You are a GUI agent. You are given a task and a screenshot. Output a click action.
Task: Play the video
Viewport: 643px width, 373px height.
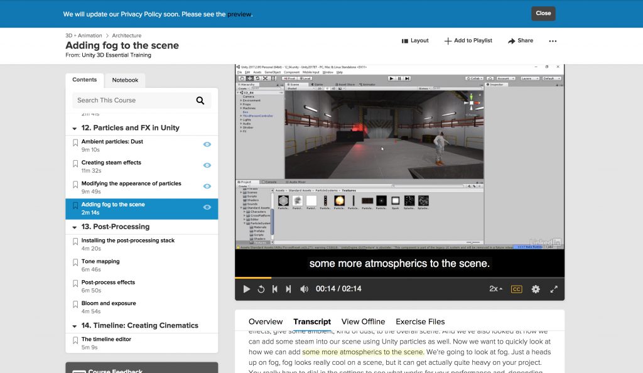pos(246,289)
